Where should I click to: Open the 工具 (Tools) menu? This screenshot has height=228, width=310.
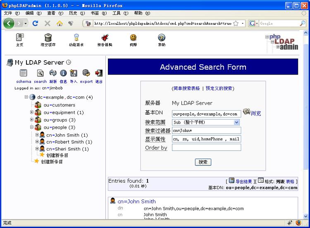tap(119, 13)
